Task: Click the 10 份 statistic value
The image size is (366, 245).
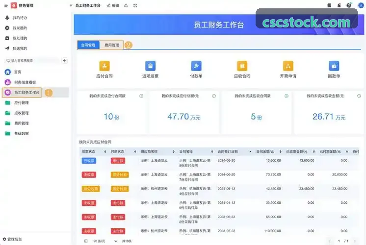Action: point(111,117)
